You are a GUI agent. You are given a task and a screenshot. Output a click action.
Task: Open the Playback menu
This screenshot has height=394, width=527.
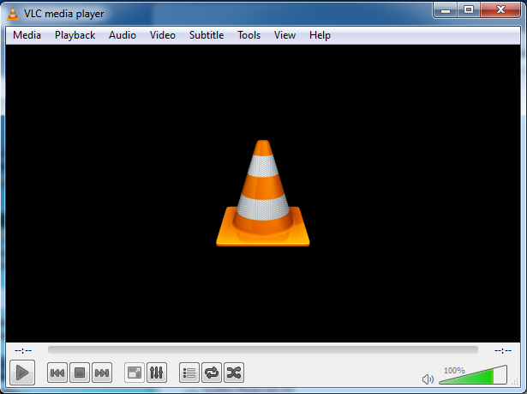tap(75, 35)
